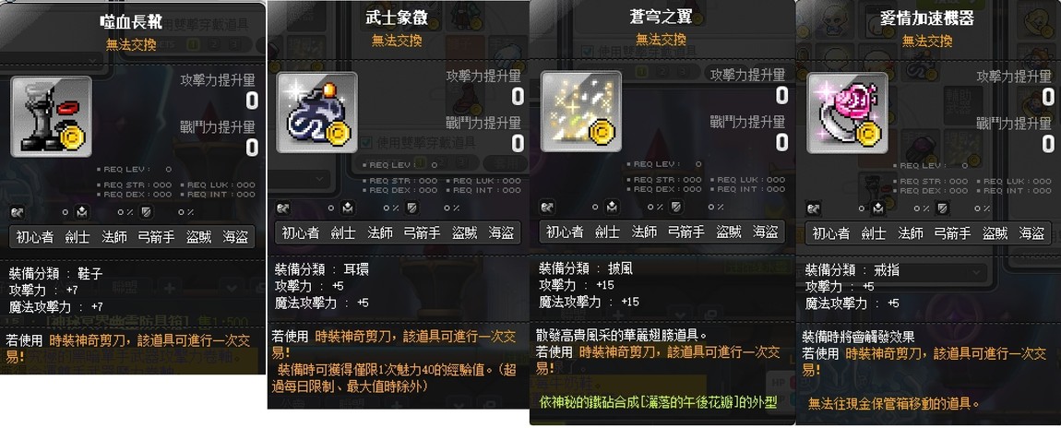Click the hammer icon in 蒼穹之翼 tooltip

[547, 208]
